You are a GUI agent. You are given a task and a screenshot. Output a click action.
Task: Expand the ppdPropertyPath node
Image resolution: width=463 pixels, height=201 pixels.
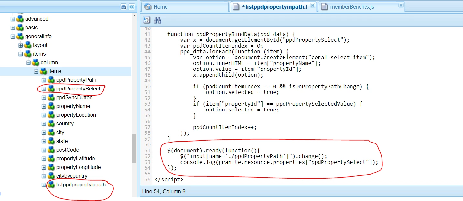(x=44, y=80)
